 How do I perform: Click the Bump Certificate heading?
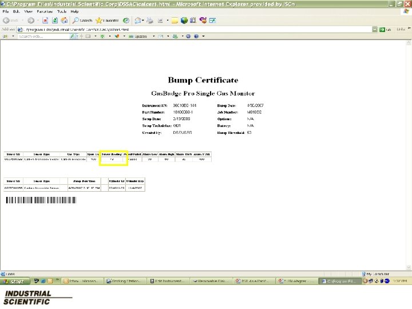coord(203,80)
